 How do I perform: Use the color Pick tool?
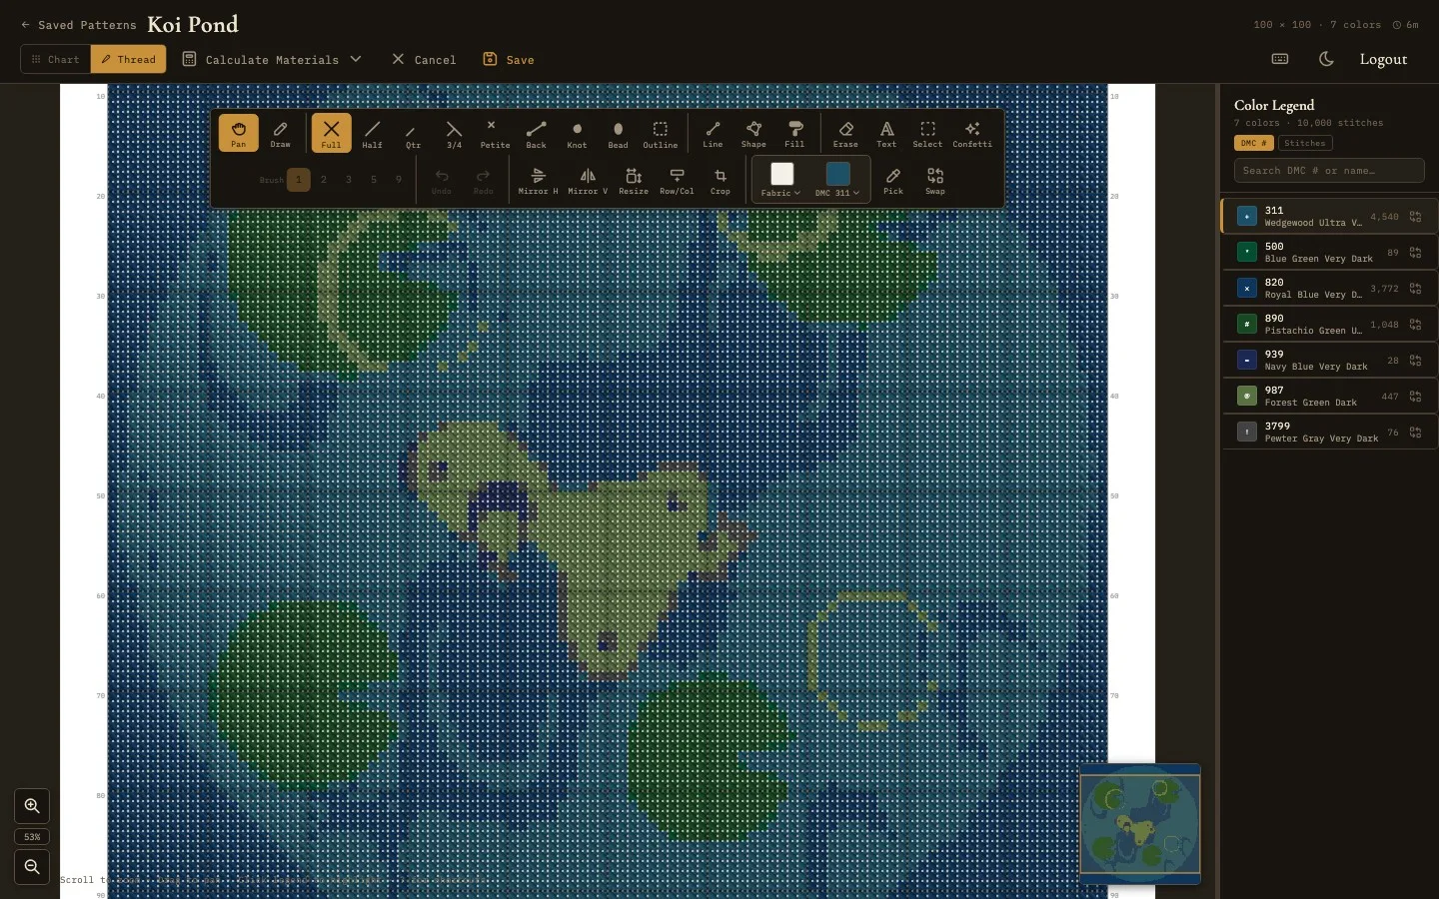(x=893, y=181)
